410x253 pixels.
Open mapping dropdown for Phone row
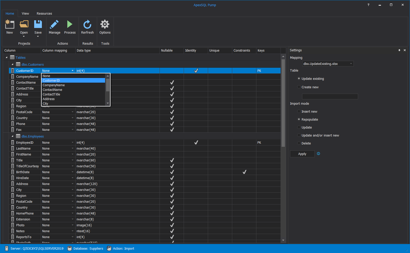[x=72, y=124]
